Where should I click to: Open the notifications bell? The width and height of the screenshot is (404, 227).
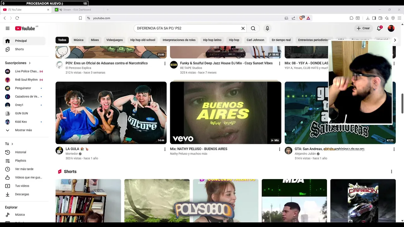(379, 28)
